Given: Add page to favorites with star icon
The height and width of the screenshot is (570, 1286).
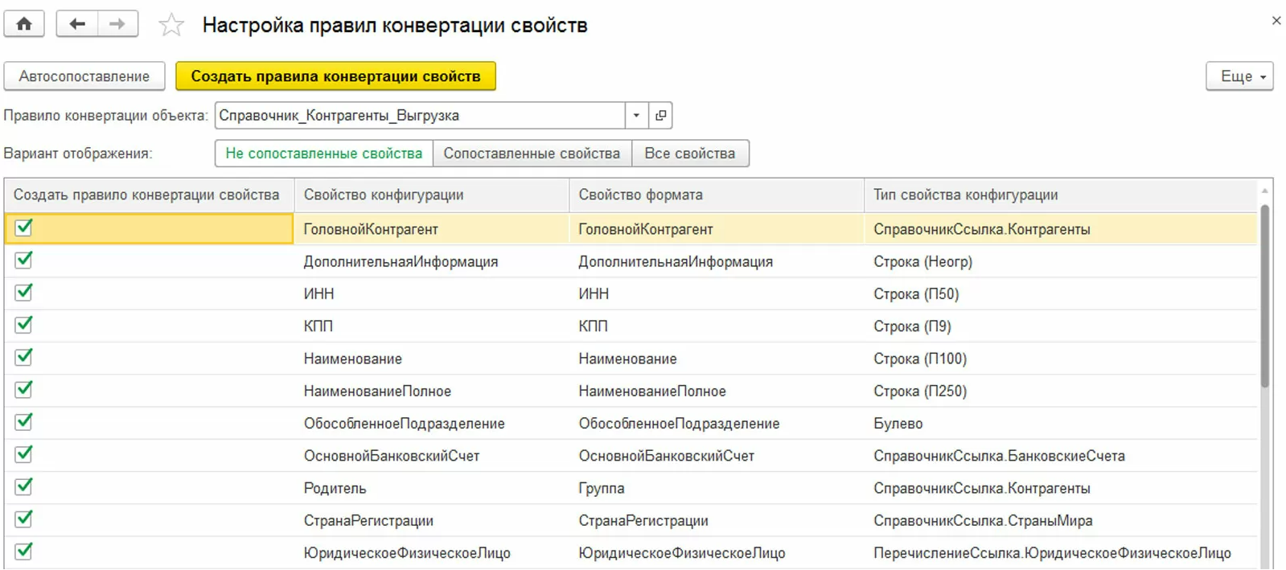Looking at the screenshot, I should click(171, 26).
